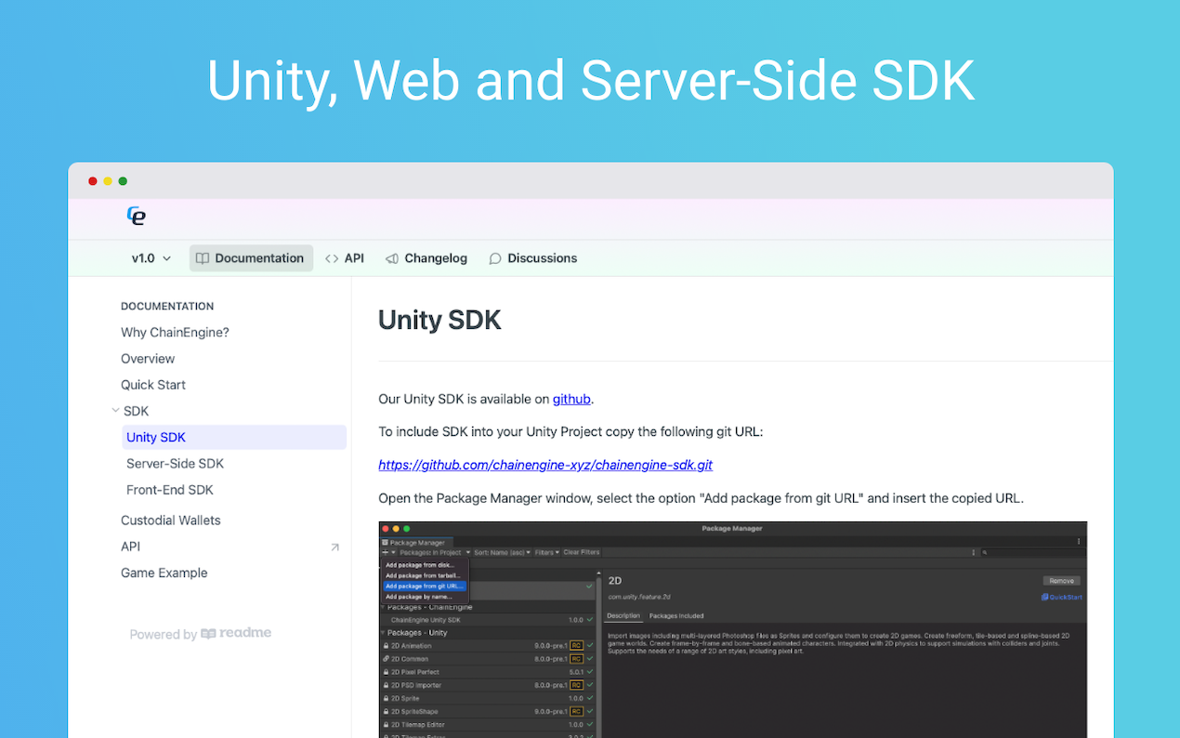Open the Package Manager kebab menu at top right
The image size is (1180, 738).
[x=1079, y=541]
